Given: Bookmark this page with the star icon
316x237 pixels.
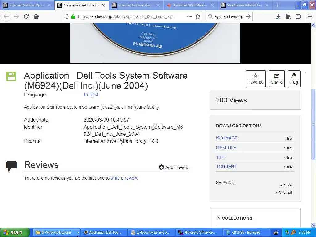Looking at the screenshot, I should click(198, 17).
